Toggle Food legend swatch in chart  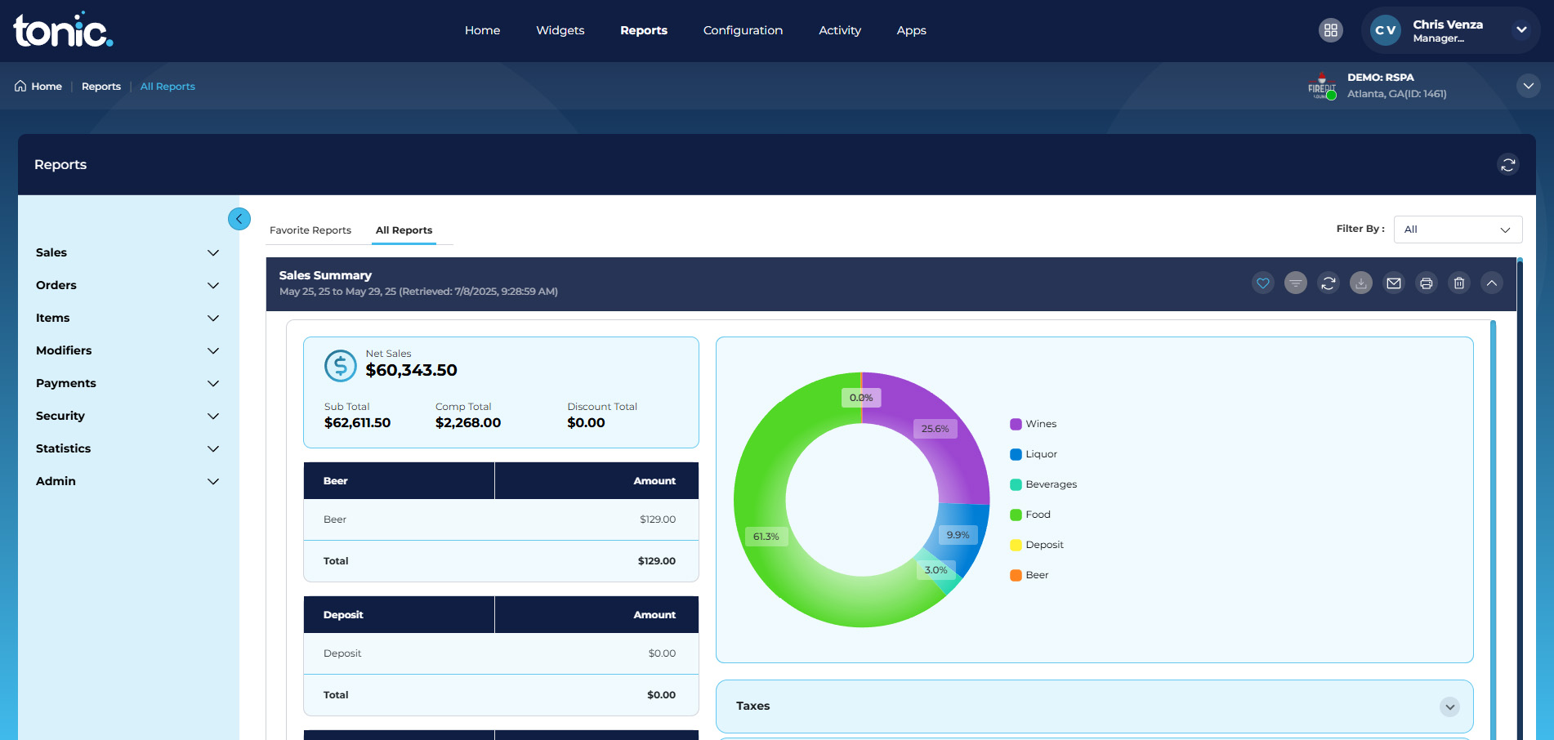1016,515
